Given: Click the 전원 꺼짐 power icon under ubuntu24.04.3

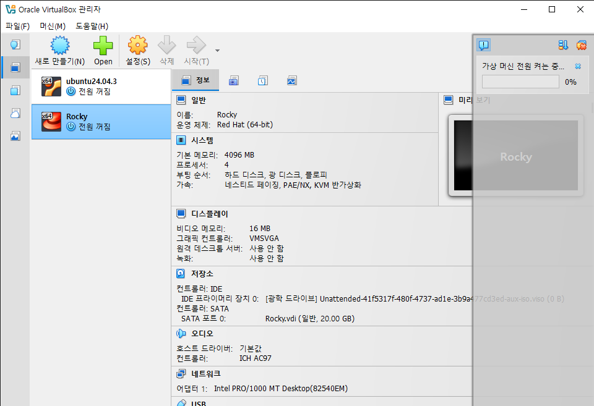Looking at the screenshot, I should (x=71, y=91).
